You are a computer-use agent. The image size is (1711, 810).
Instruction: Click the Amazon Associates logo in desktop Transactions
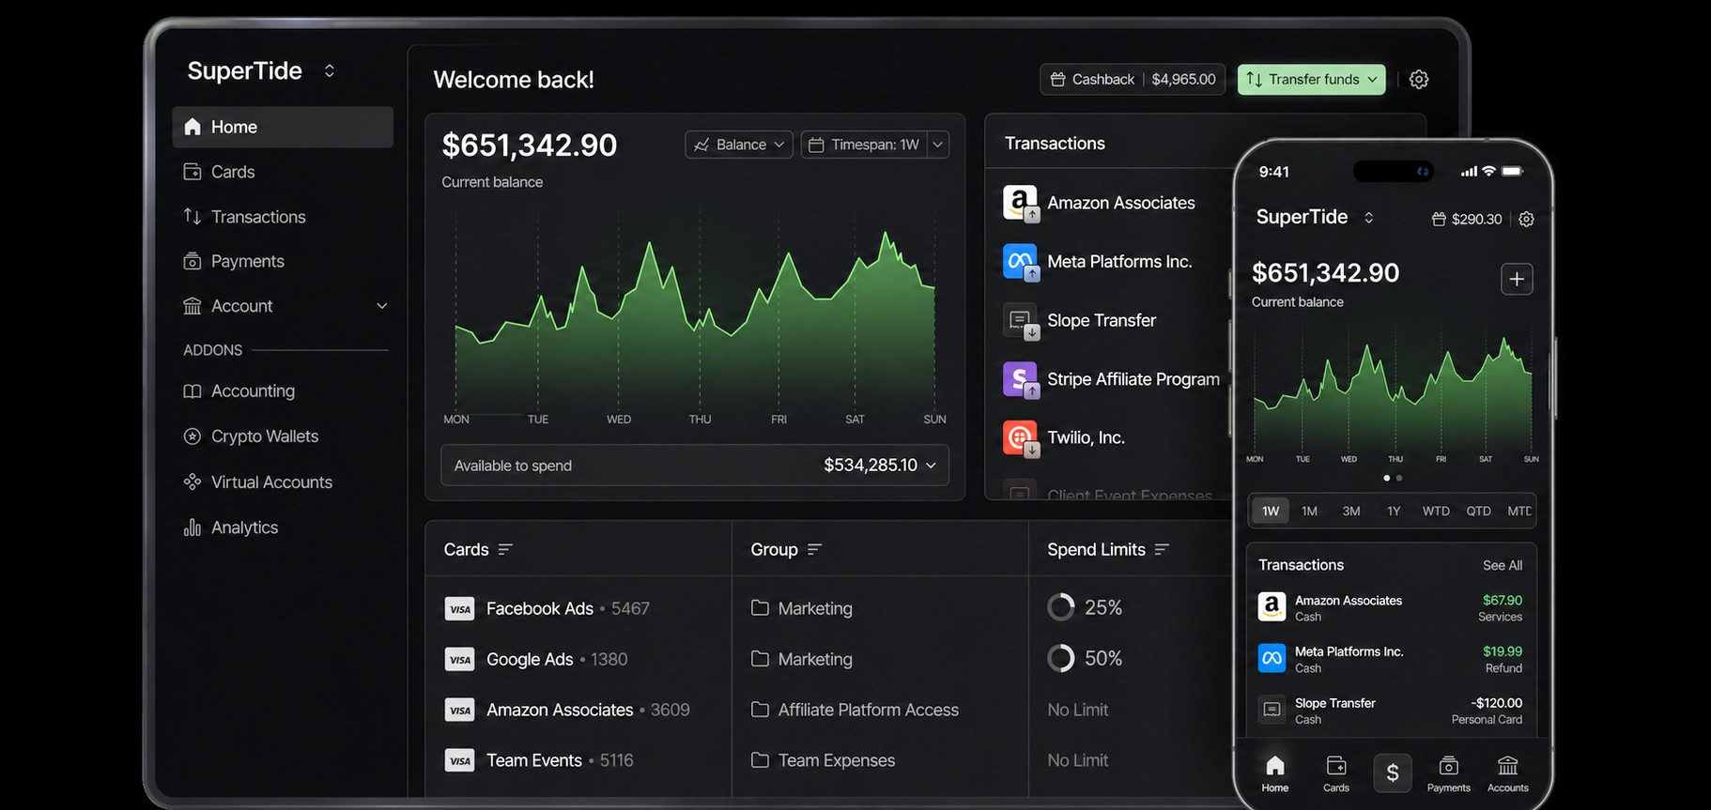coord(1021,203)
